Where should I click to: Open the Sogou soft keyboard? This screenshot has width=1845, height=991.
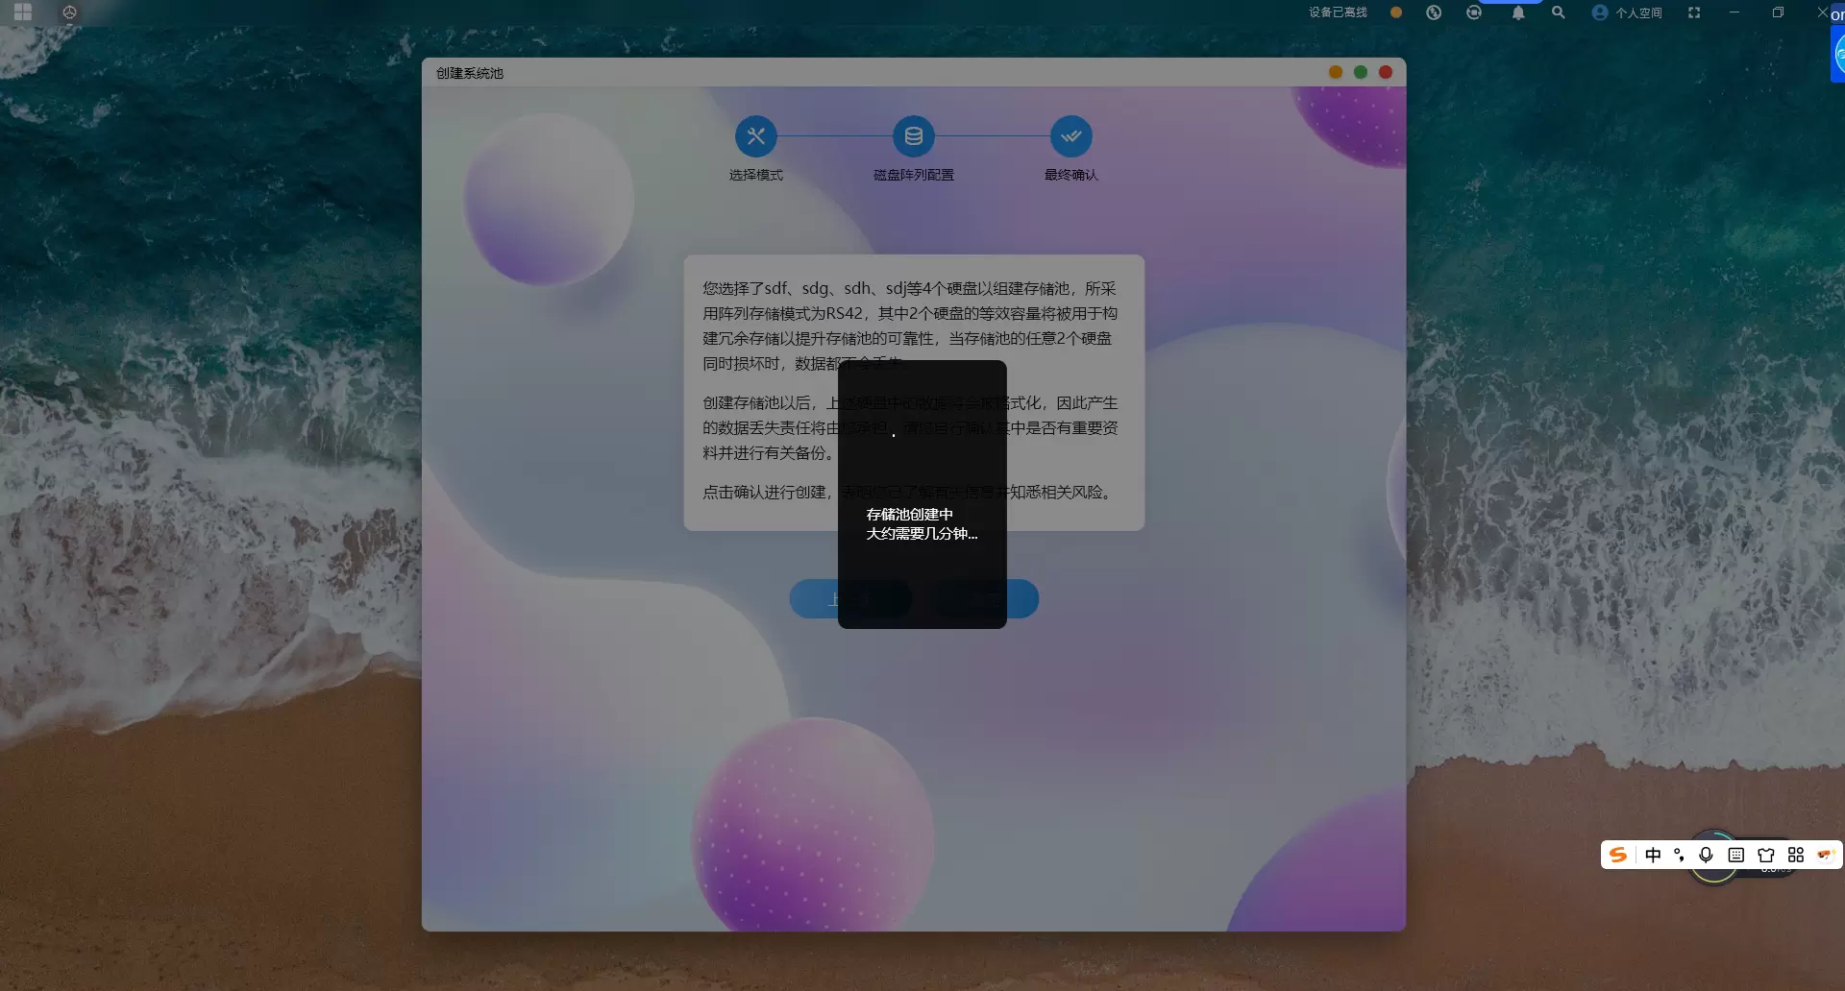point(1735,855)
